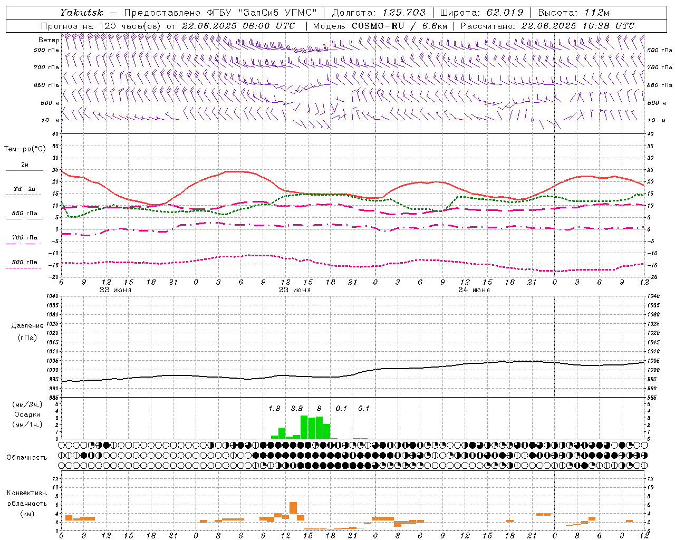
Task: Click the Тем-ра(°C) axis title
Action: (25, 149)
